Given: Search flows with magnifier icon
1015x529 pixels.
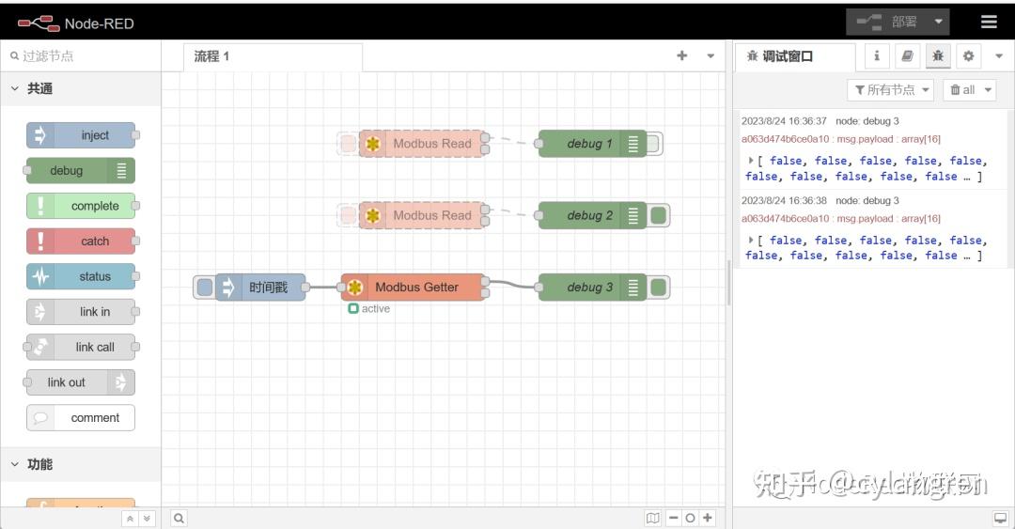Looking at the screenshot, I should click(179, 518).
